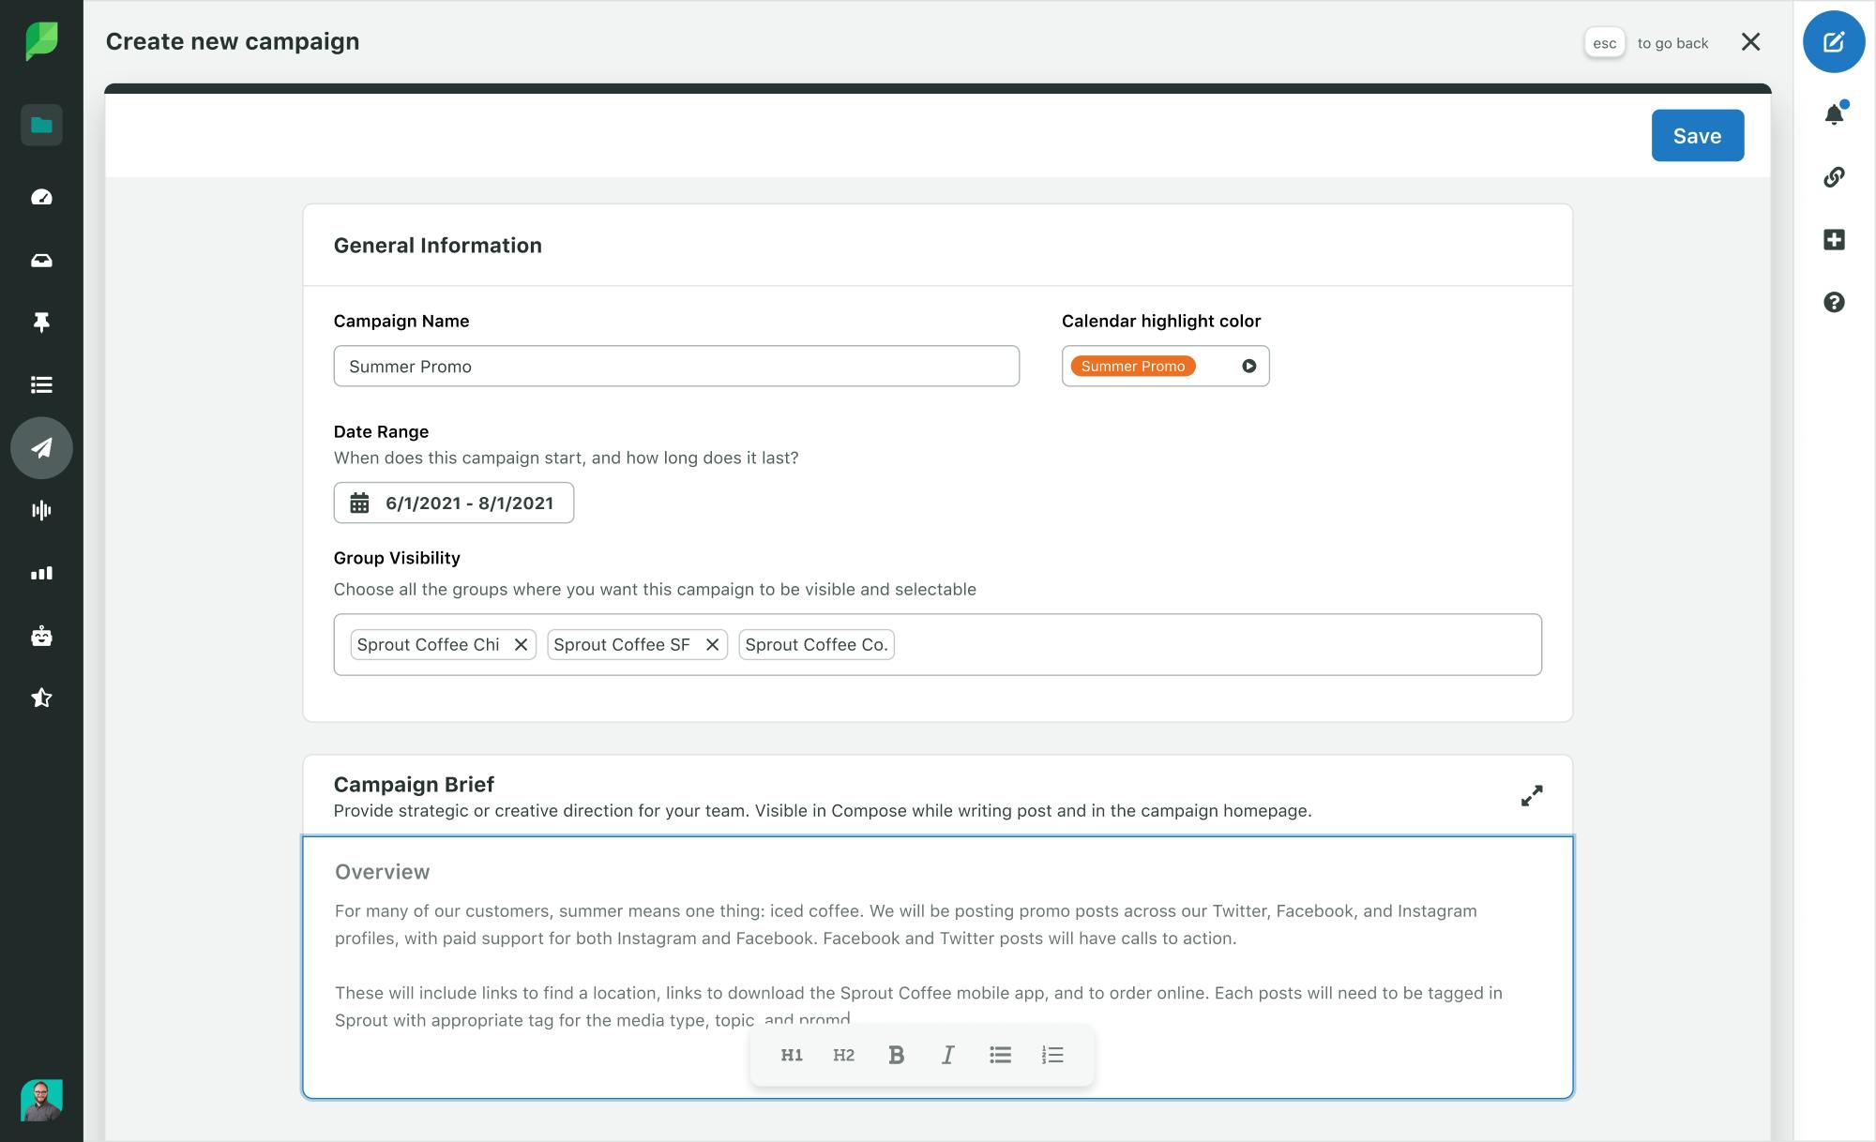Click the Save campaign button
Screen dimensions: 1876x1142
click(1697, 135)
